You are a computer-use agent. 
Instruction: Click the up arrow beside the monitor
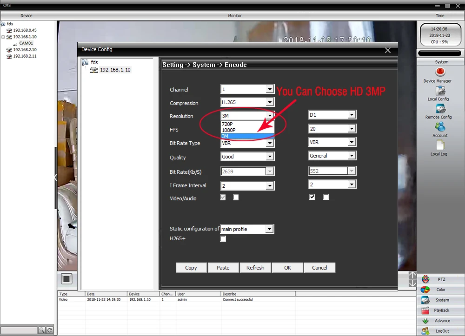(x=412, y=275)
